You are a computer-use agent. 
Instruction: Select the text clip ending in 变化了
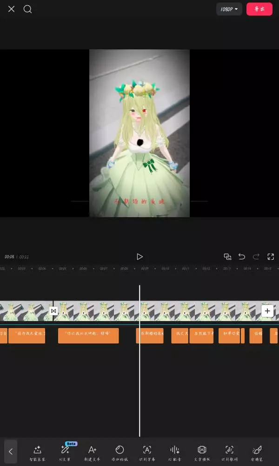[27, 336]
